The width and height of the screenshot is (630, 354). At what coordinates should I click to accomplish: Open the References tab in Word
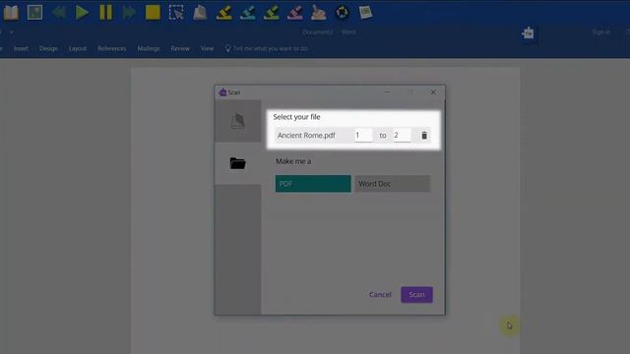111,48
